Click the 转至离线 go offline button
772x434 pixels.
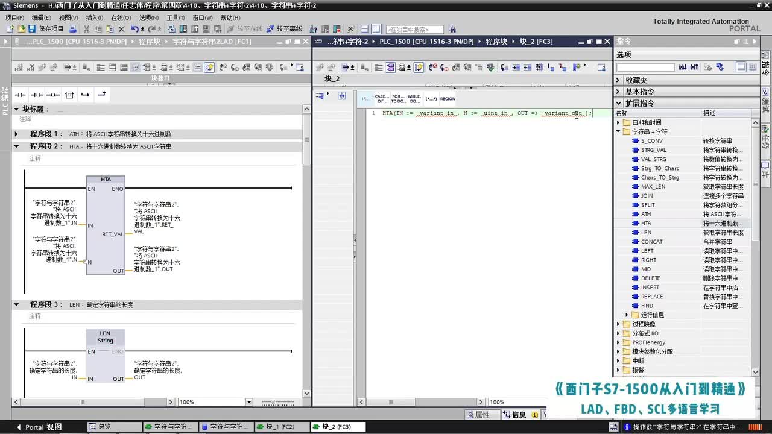pos(284,29)
